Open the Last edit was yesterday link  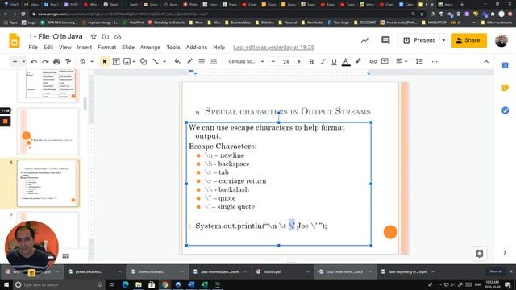click(x=273, y=48)
